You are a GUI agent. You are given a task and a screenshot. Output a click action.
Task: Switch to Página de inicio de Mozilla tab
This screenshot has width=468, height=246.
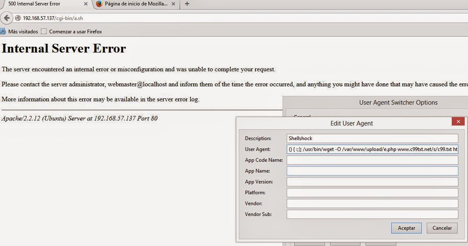[x=136, y=4]
